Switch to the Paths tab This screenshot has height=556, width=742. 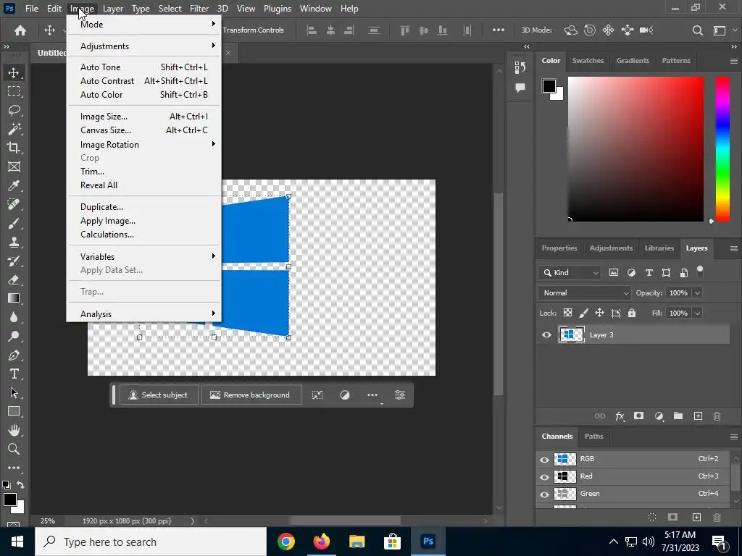pyautogui.click(x=593, y=437)
